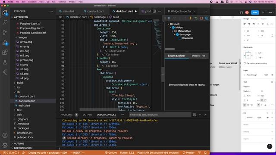Viewport: 276px width, 155px height.
Task: Click the headphones audio icon in Figma
Action: pos(241,12)
